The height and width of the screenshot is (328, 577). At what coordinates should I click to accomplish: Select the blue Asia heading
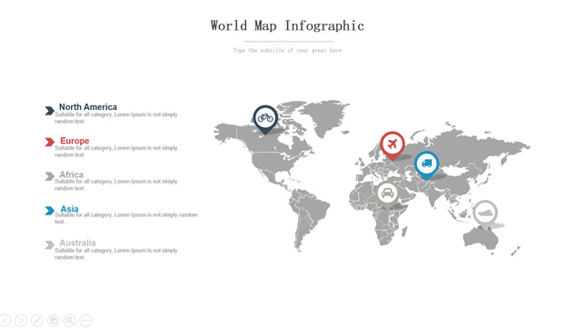click(69, 209)
